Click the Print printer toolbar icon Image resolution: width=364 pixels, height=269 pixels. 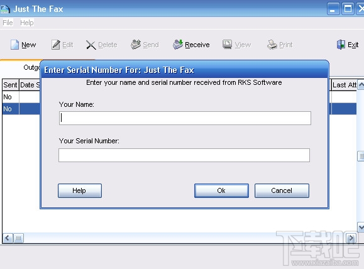272,45
